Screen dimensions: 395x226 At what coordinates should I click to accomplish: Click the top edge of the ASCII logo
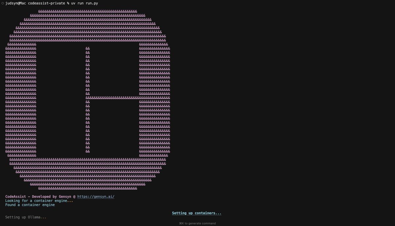pyautogui.click(x=88, y=11)
